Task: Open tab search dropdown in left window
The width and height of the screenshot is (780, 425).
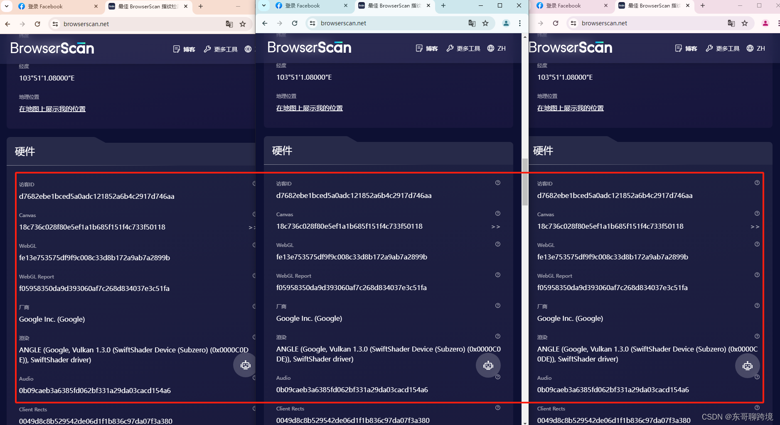Action: click(x=7, y=6)
